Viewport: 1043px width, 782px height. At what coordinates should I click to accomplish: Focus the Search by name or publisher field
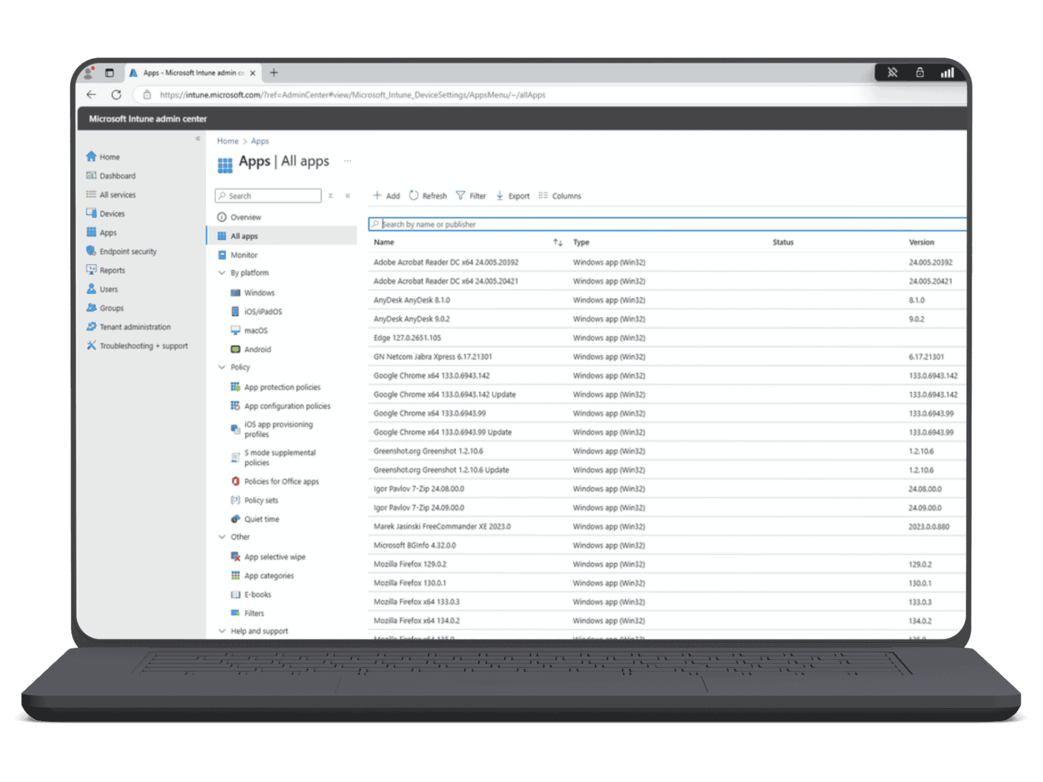tap(667, 224)
